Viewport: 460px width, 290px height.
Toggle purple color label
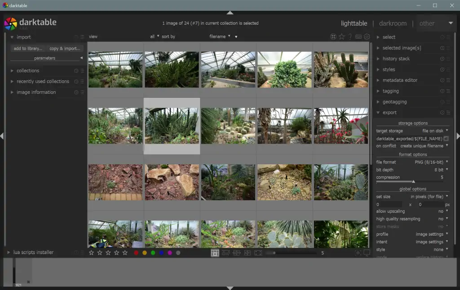point(170,253)
